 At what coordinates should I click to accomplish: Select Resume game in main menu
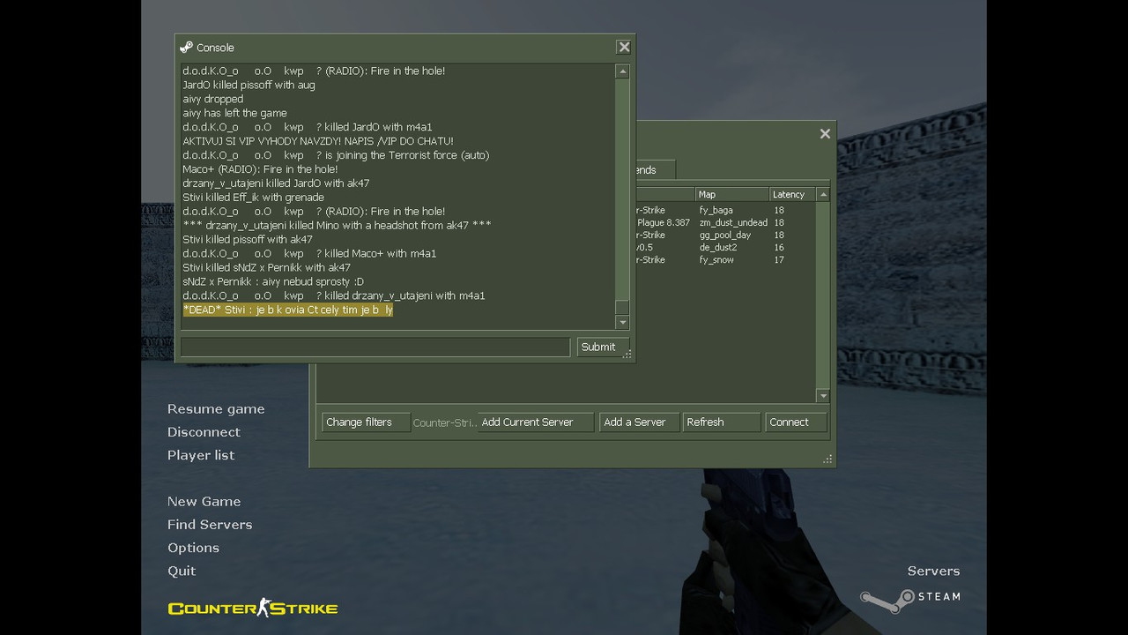tap(216, 409)
